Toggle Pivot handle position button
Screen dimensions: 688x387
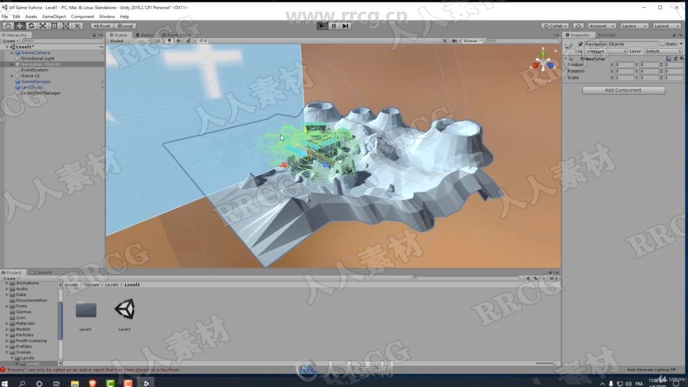pyautogui.click(x=101, y=26)
